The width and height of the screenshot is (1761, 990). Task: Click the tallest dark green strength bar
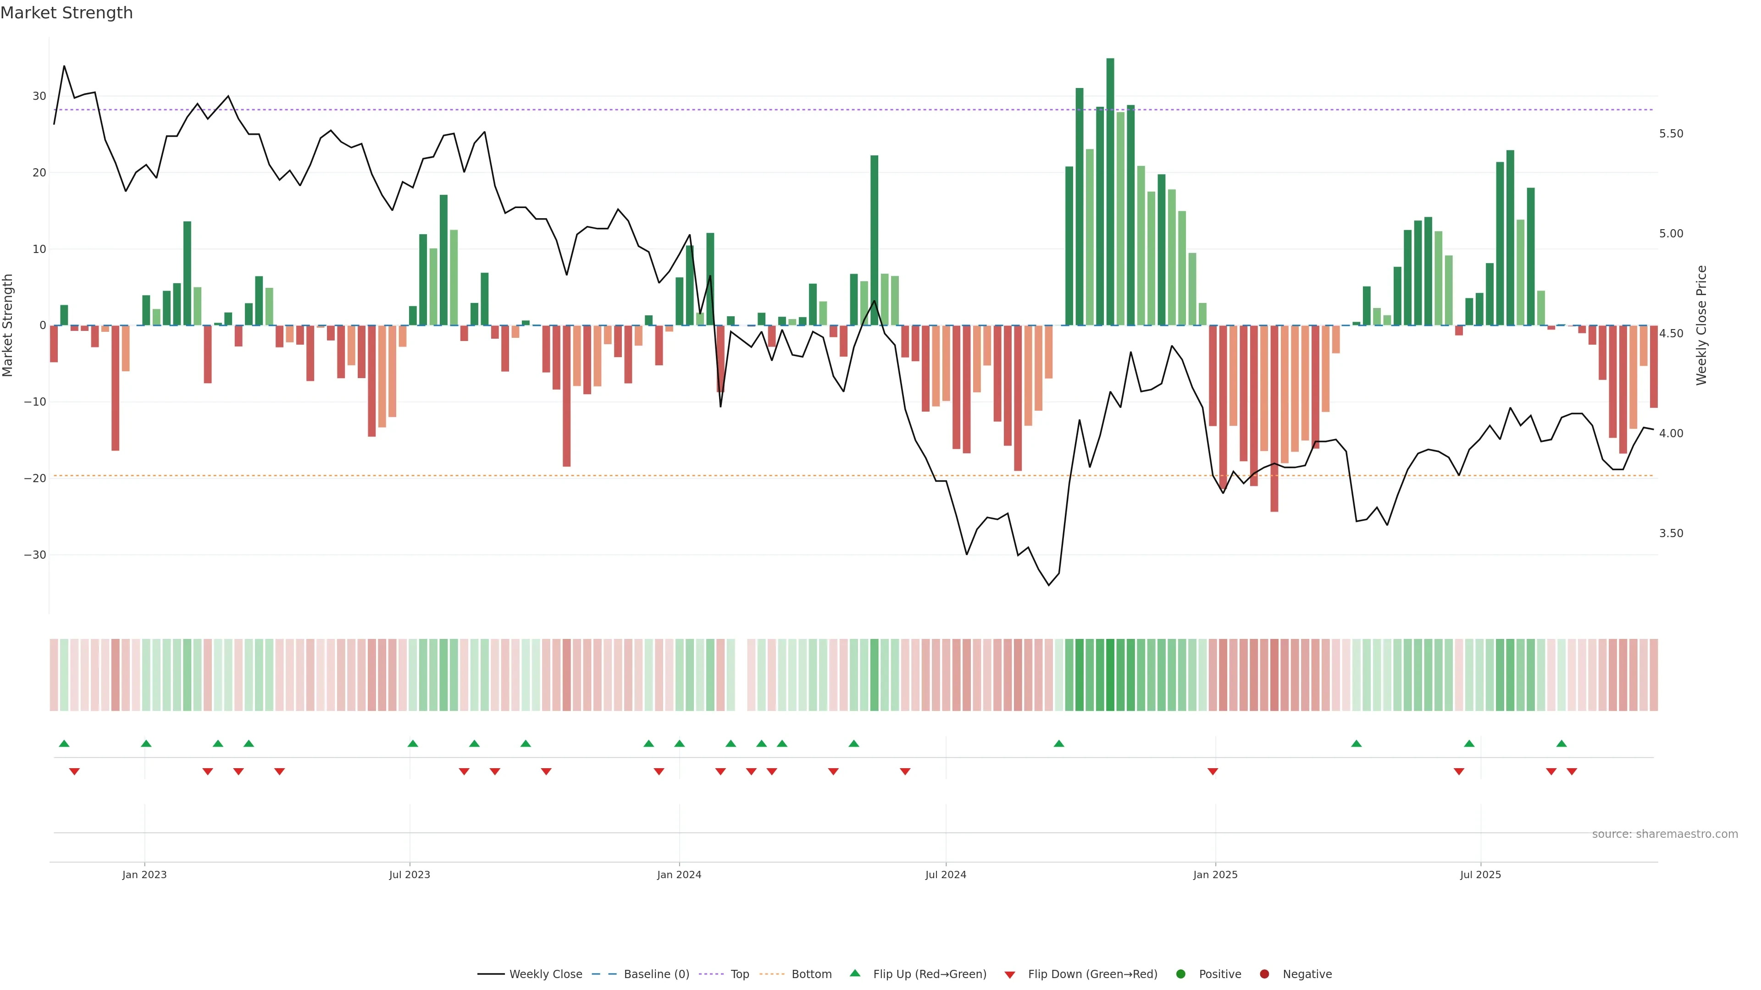tap(1110, 191)
